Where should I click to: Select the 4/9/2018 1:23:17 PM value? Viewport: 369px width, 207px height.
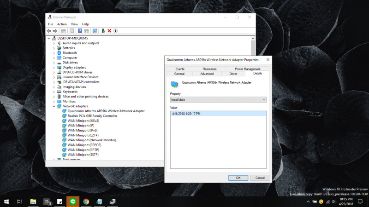tap(218, 114)
